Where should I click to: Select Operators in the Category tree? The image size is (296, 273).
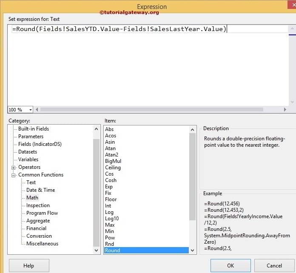click(29, 167)
